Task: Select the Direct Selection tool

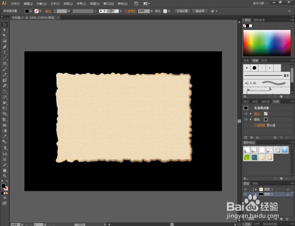Action: [x=5, y=30]
